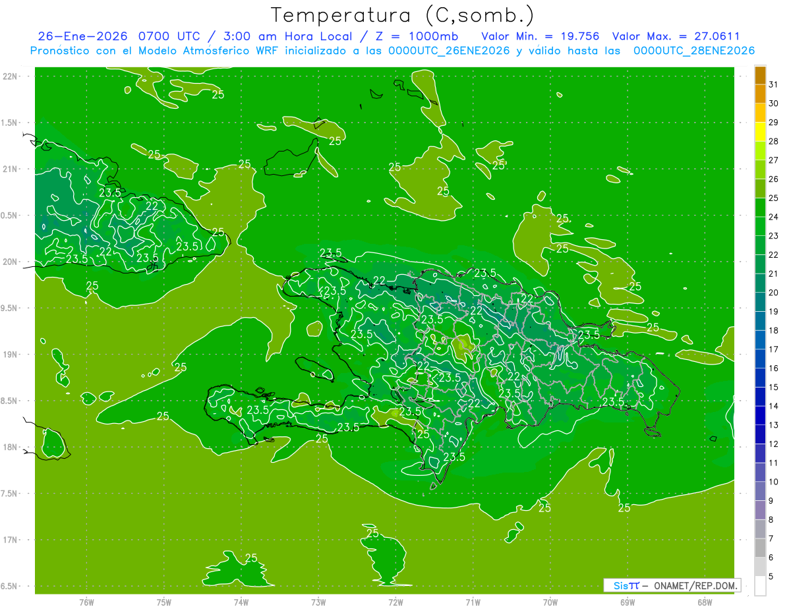Click the '72W' longitude axis label
Screen dimensions: 791x611
pyautogui.click(x=395, y=602)
